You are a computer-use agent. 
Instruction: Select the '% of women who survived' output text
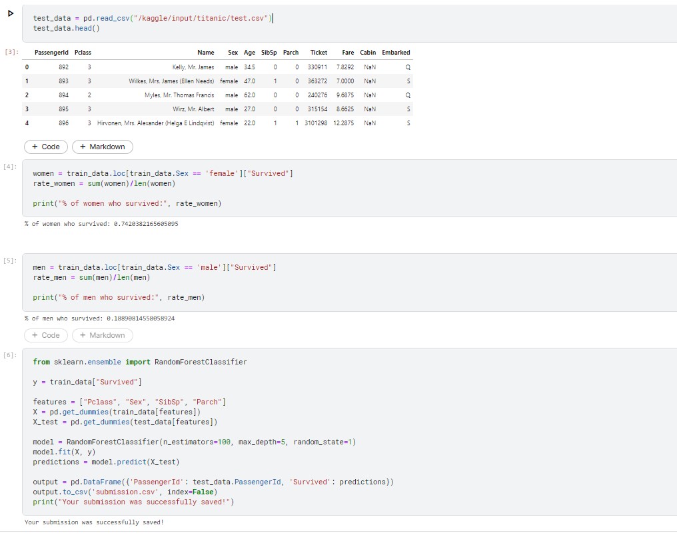click(x=100, y=224)
